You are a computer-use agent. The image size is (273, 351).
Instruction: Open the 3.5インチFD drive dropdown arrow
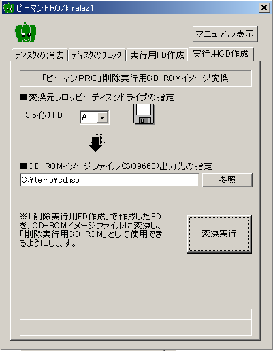point(102,117)
